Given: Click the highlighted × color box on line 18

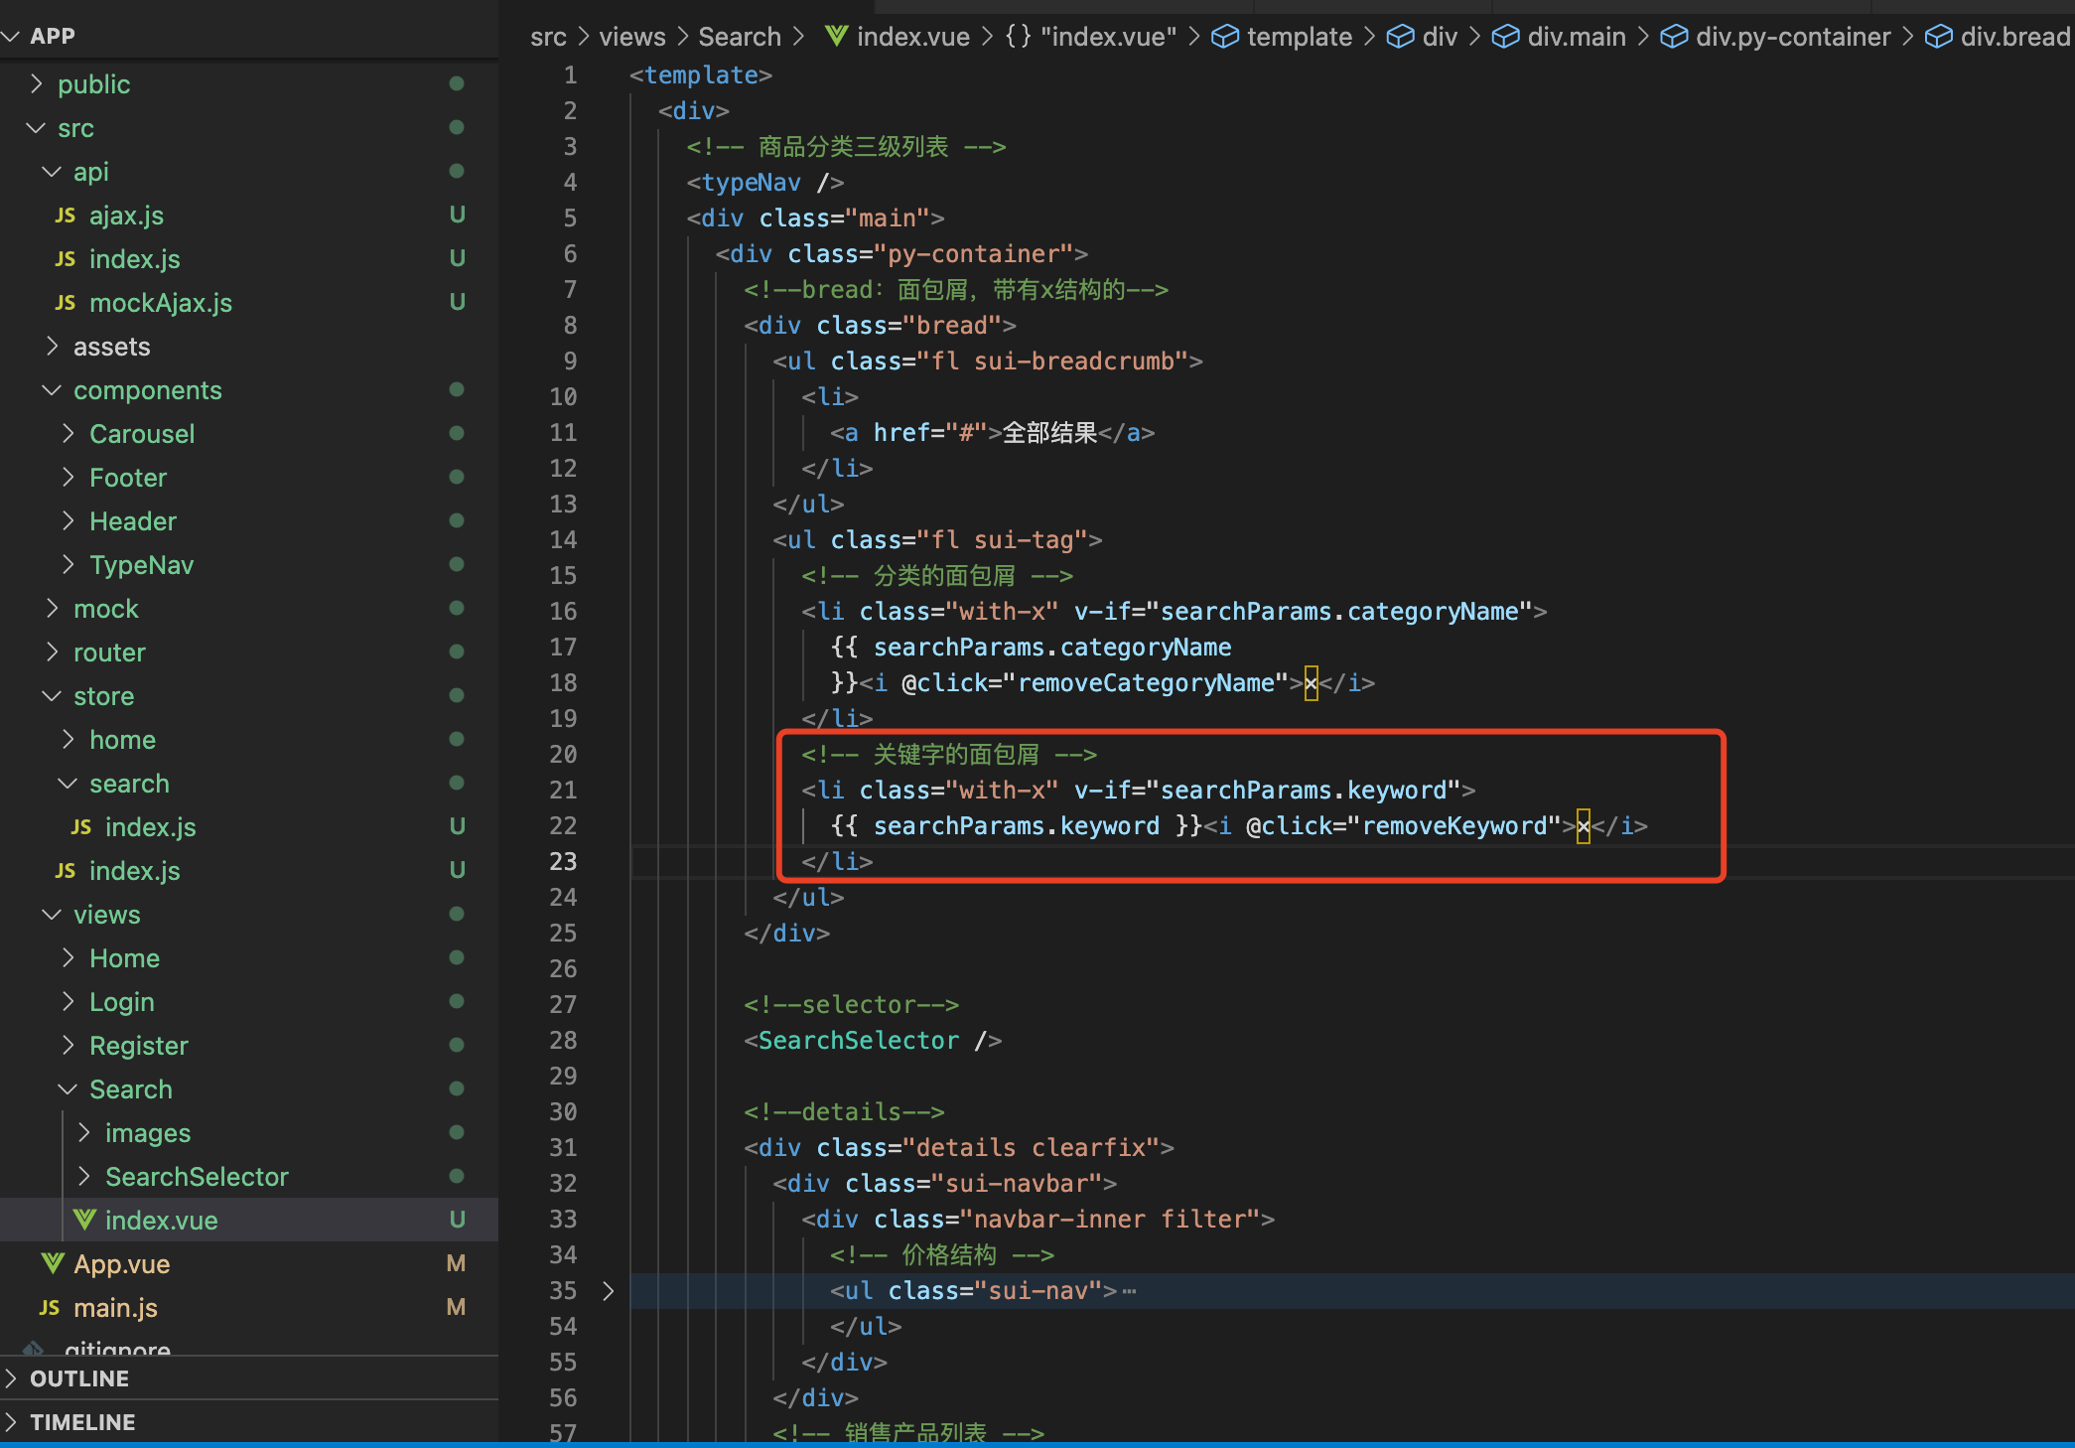Looking at the screenshot, I should [x=1311, y=683].
